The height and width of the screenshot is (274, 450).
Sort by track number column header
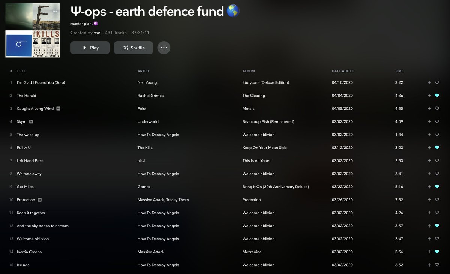pyautogui.click(x=11, y=71)
